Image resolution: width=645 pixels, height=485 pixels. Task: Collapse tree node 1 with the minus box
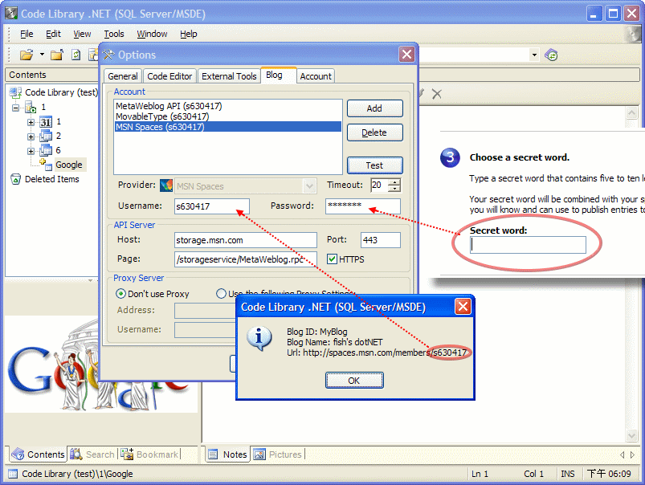15,108
